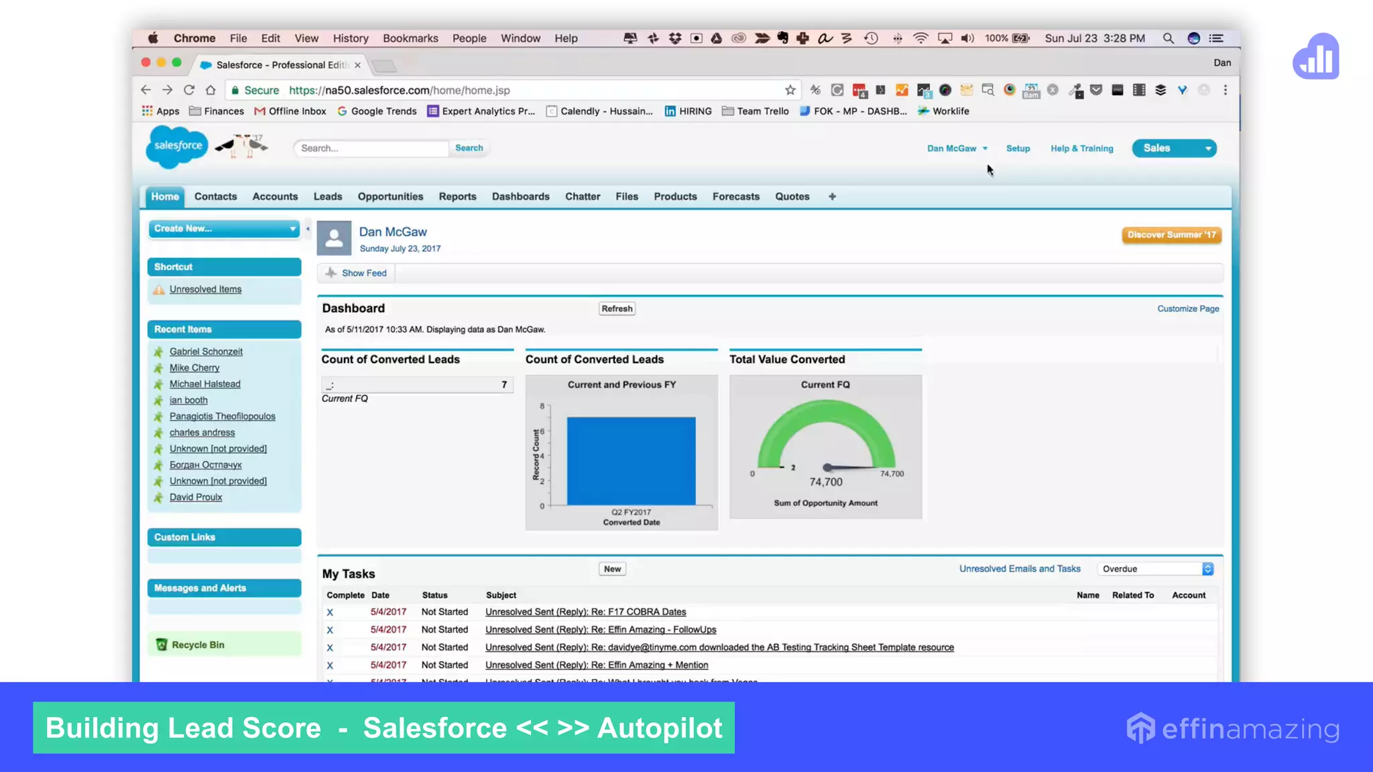Viewport: 1373px width, 772px height.
Task: Click the browser forward arrow
Action: (x=168, y=90)
